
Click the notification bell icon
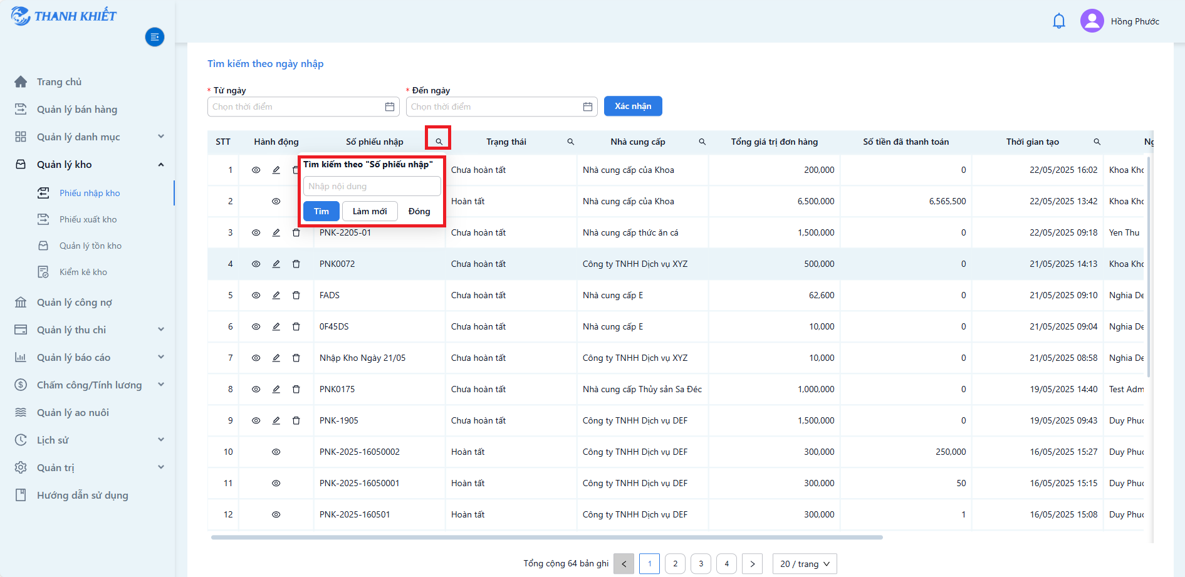coord(1058,21)
